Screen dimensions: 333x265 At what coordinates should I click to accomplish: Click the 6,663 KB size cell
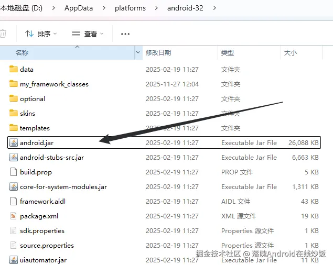point(305,158)
